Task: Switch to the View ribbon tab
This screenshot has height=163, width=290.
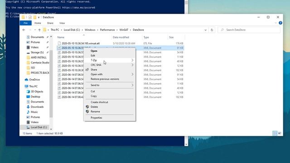Action: tap(62, 23)
